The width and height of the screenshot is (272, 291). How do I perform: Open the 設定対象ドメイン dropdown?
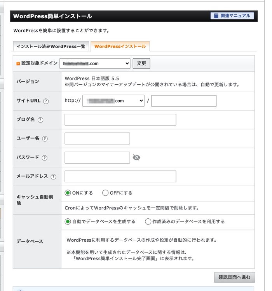pyautogui.click(x=95, y=63)
